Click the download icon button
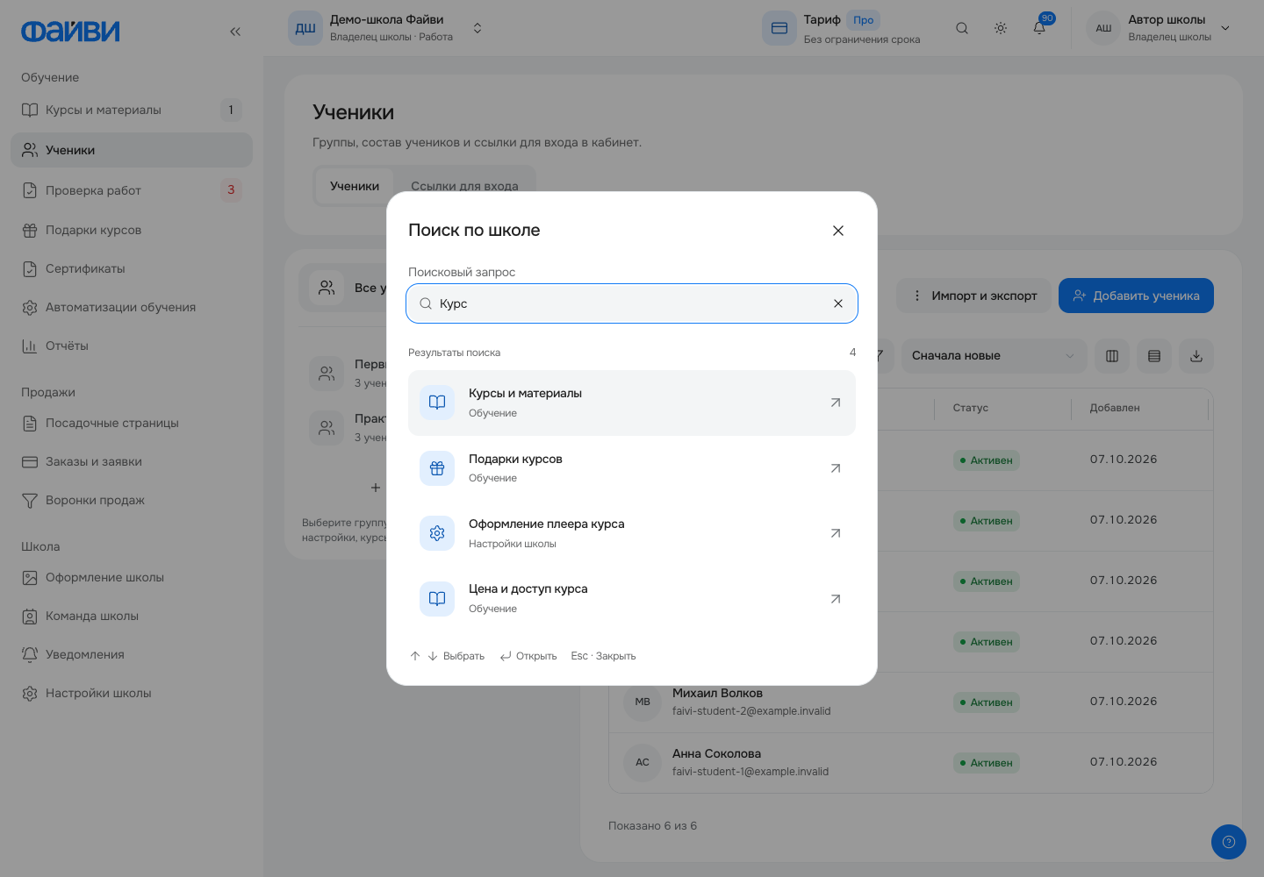The width and height of the screenshot is (1264, 877). [x=1196, y=356]
